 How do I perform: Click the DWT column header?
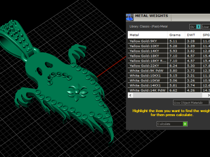pos(193,35)
